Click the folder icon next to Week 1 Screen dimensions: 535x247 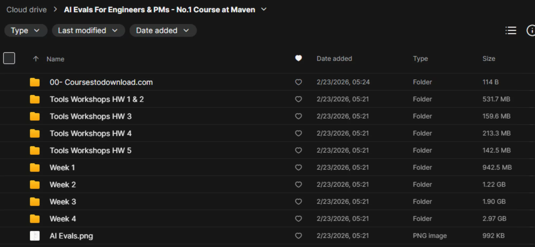35,167
